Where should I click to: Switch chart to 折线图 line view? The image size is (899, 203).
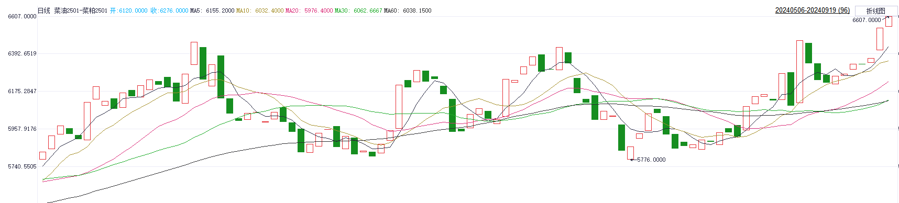875,10
